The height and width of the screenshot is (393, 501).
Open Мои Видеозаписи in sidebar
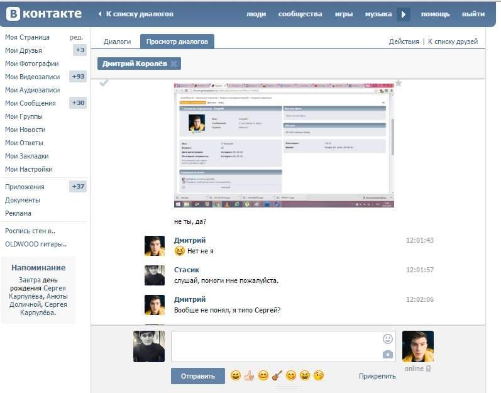point(32,77)
